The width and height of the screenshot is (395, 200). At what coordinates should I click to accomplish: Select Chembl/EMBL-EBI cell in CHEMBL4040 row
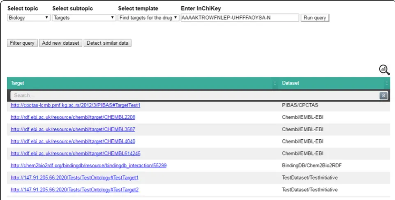303,141
